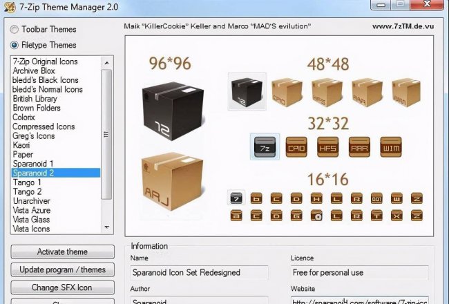Click the large brown ARJ box preview
This screenshot has height=304, width=449.
coord(172,181)
